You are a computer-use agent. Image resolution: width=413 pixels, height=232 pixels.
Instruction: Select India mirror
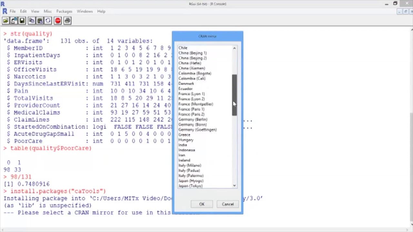183,145
